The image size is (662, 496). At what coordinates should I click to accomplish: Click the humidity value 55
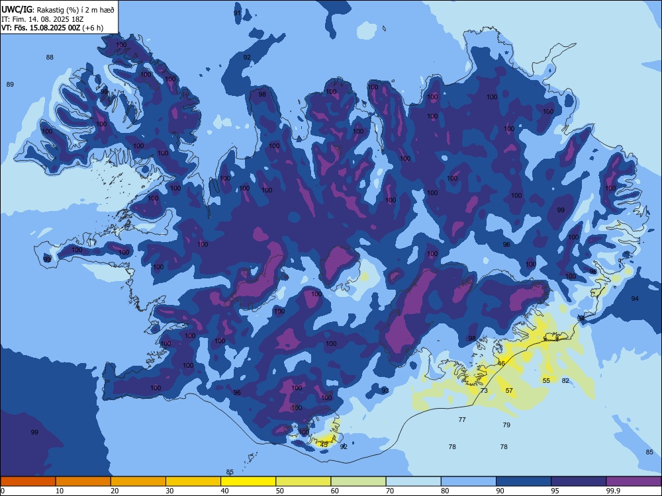tap(546, 380)
